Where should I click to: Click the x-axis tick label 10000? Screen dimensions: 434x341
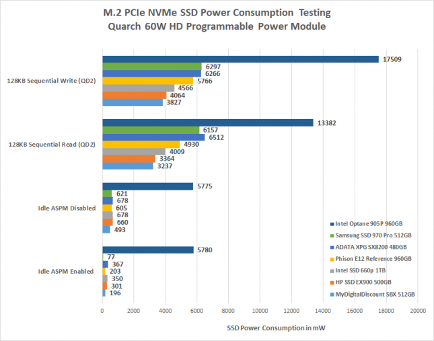260,311
